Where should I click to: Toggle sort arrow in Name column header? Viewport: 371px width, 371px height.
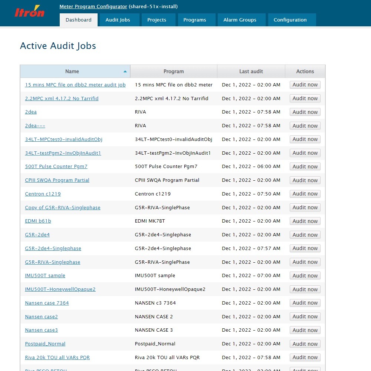point(125,72)
